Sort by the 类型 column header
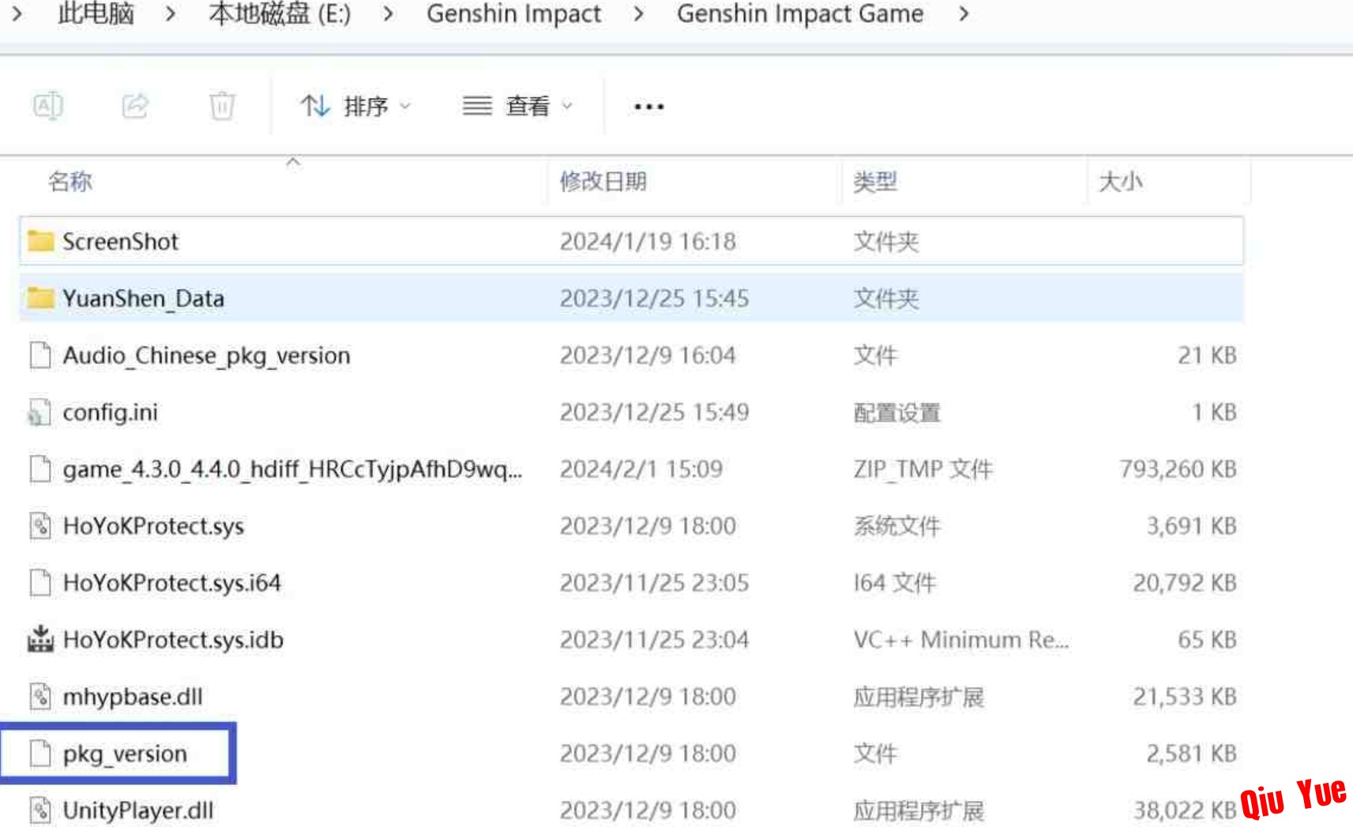 pos(875,182)
